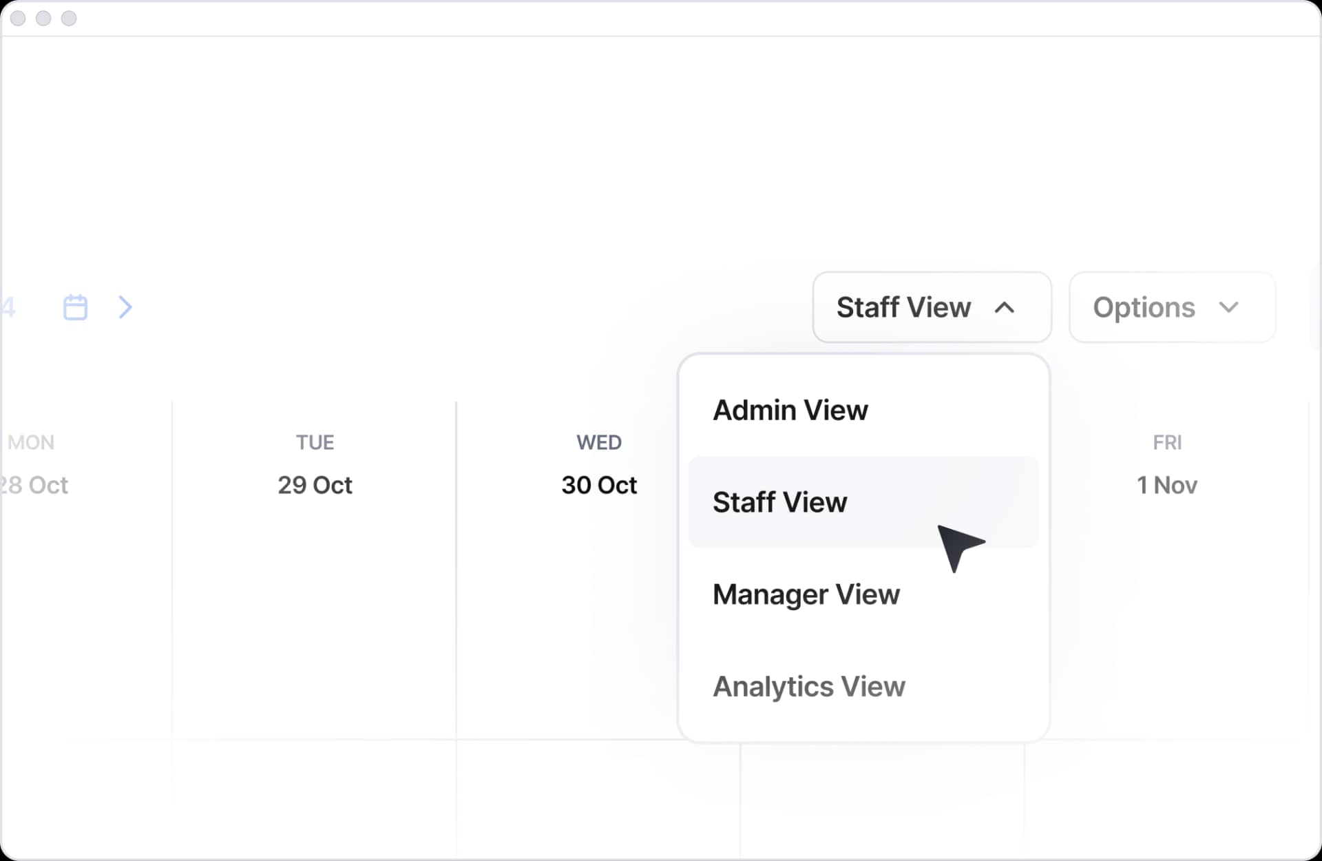Image resolution: width=1322 pixels, height=861 pixels.
Task: Switch to Manager View
Action: pos(806,594)
